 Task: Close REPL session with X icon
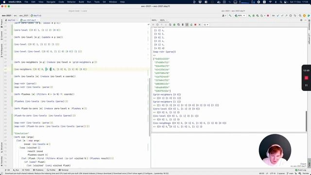[x=200, y=25]
